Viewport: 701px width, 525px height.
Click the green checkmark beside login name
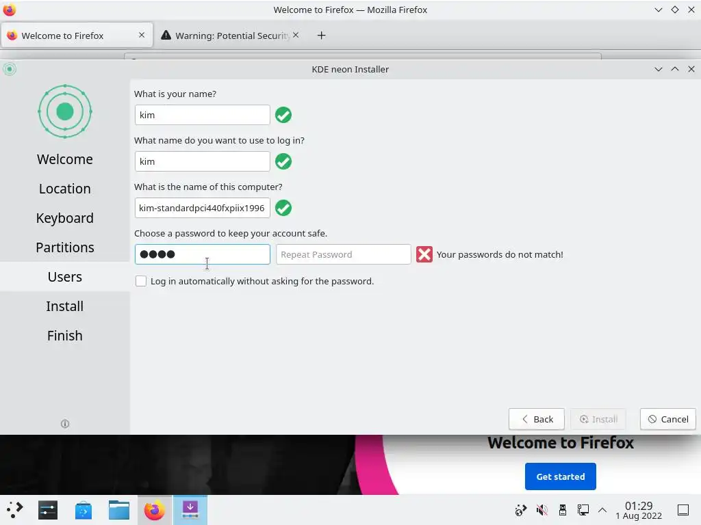283,161
